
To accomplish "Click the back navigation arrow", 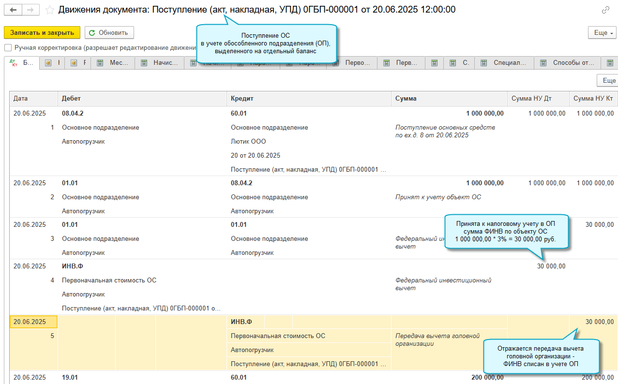I will 13,10.
